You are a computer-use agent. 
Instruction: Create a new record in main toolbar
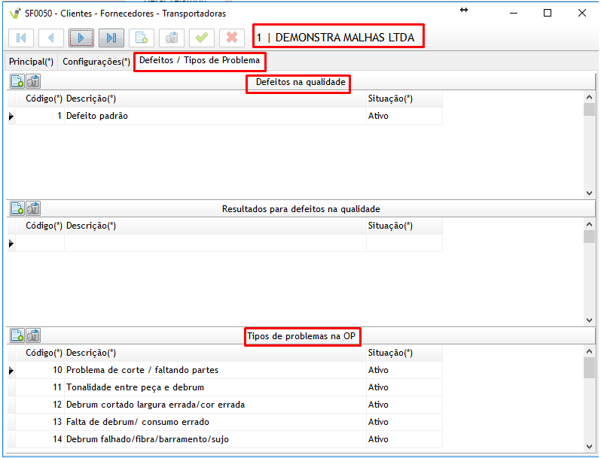point(142,38)
